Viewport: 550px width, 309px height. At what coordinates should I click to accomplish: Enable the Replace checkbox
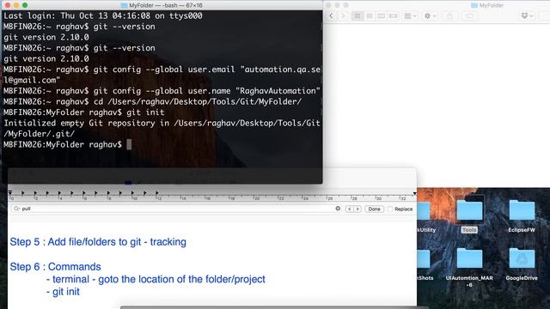[390, 209]
